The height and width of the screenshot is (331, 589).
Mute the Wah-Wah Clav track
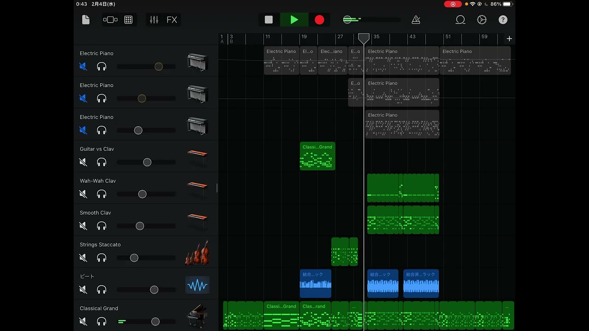coord(83,194)
